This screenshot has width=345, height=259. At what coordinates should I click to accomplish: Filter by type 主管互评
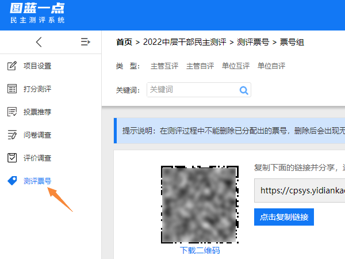(164, 66)
